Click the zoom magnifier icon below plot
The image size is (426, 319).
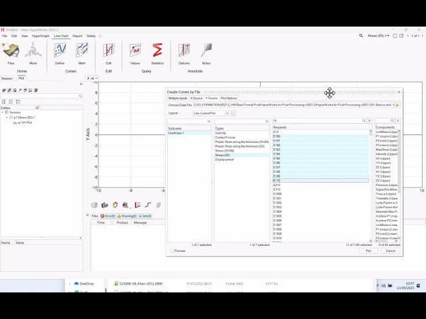[125, 205]
